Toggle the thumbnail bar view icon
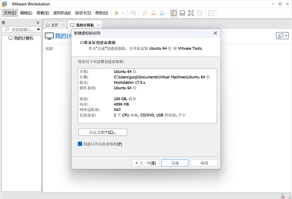Viewport: 292px width, 199px height. (182, 13)
